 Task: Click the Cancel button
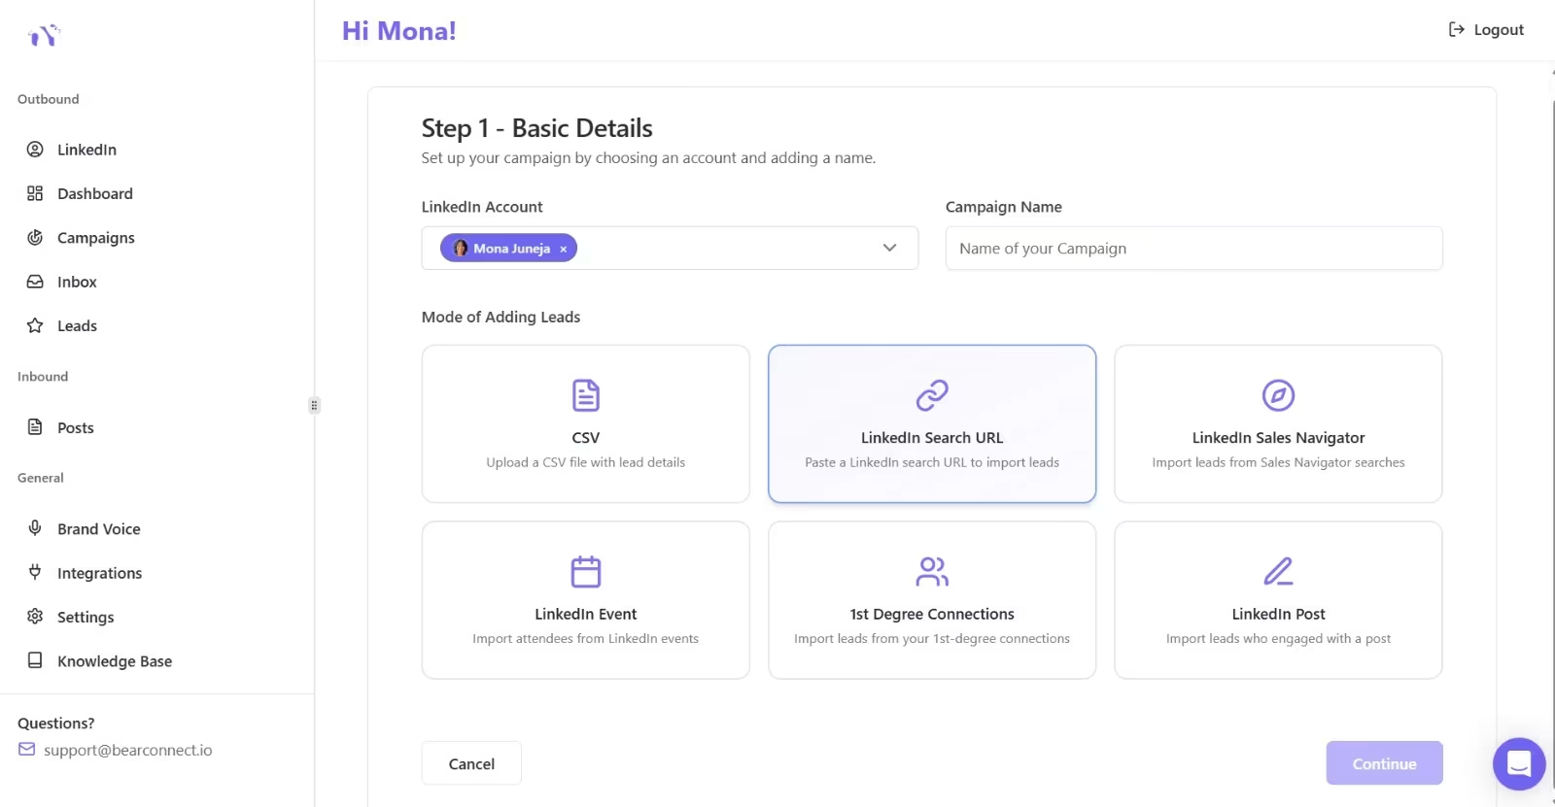coord(471,763)
